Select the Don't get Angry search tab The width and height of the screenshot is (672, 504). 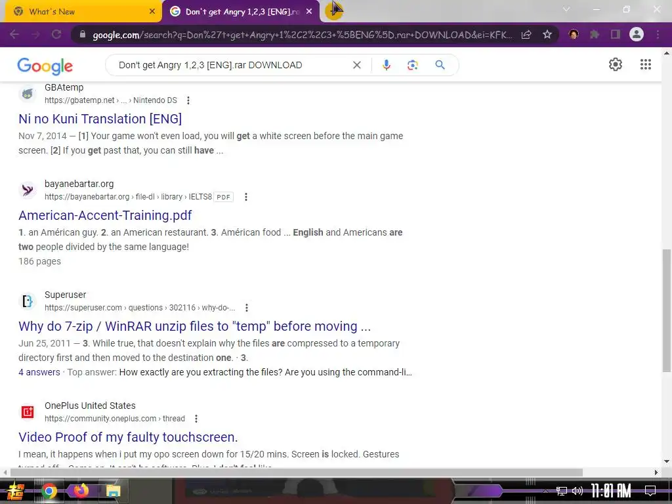(241, 12)
